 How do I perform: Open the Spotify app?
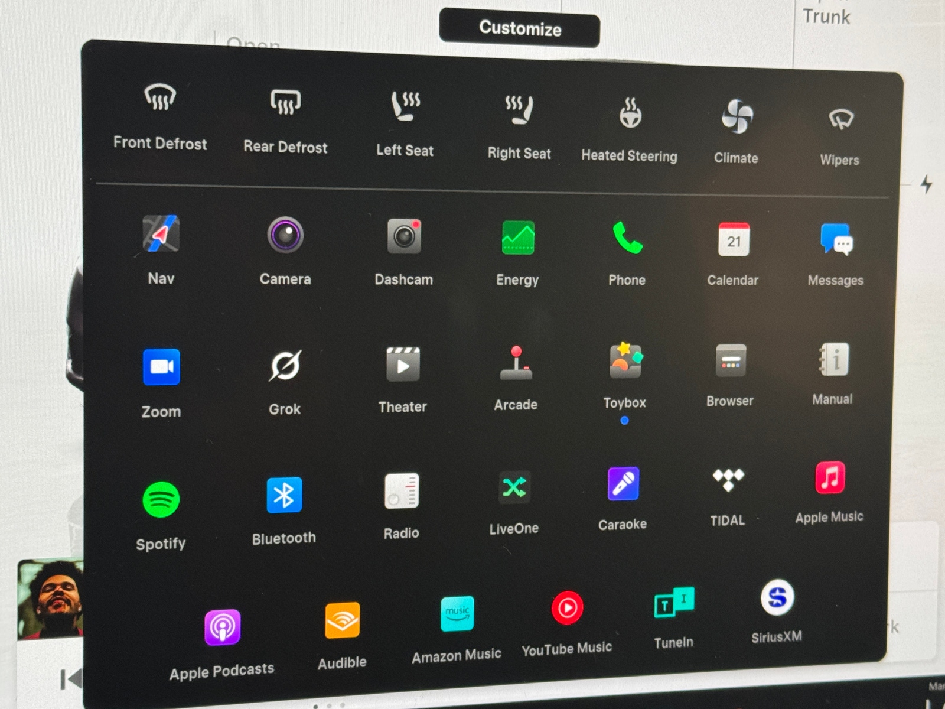[x=161, y=500]
